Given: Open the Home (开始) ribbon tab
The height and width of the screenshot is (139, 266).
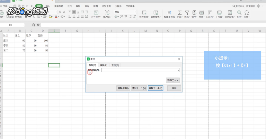Looking at the screenshot, I should pyautogui.click(x=39, y=6).
